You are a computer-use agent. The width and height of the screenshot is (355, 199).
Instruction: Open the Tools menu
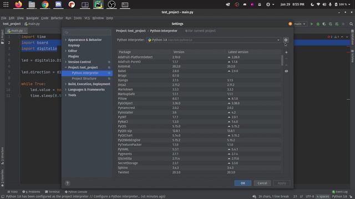click(x=78, y=18)
